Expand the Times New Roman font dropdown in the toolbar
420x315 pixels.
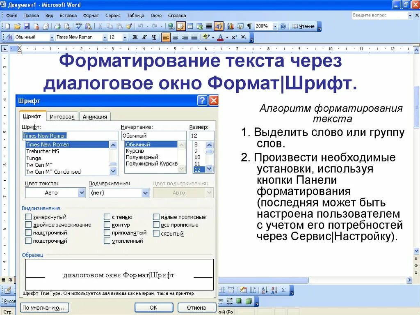click(105, 37)
